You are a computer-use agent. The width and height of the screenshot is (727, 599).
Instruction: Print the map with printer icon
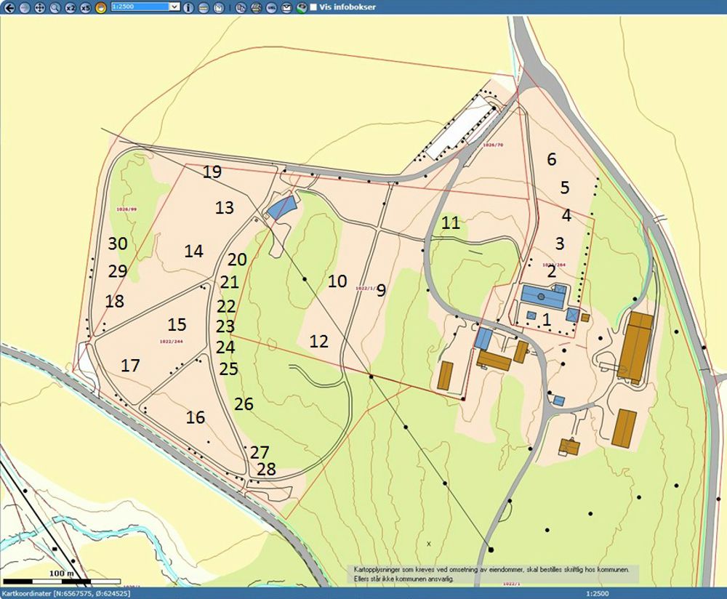(x=256, y=7)
